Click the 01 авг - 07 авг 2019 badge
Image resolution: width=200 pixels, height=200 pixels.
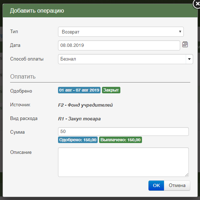tap(79, 90)
